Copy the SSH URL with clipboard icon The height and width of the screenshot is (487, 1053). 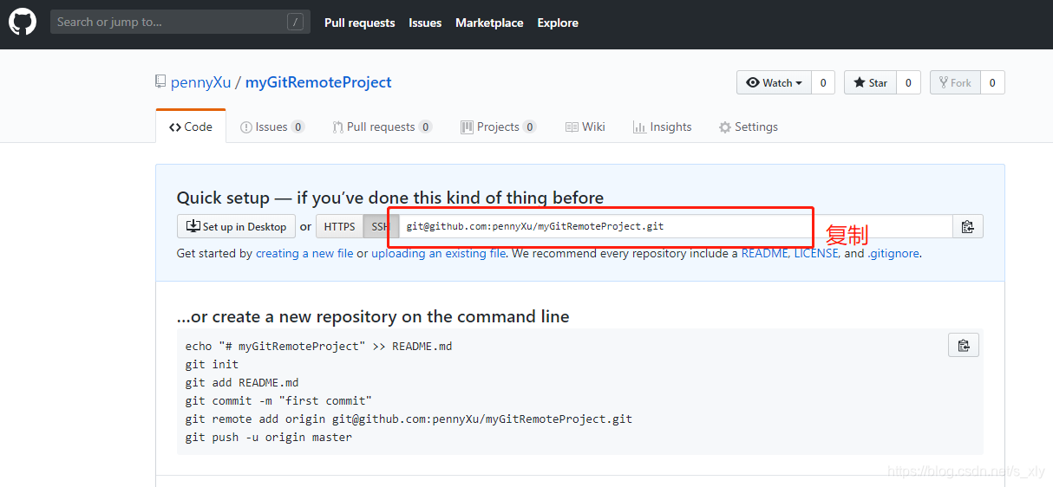point(967,227)
